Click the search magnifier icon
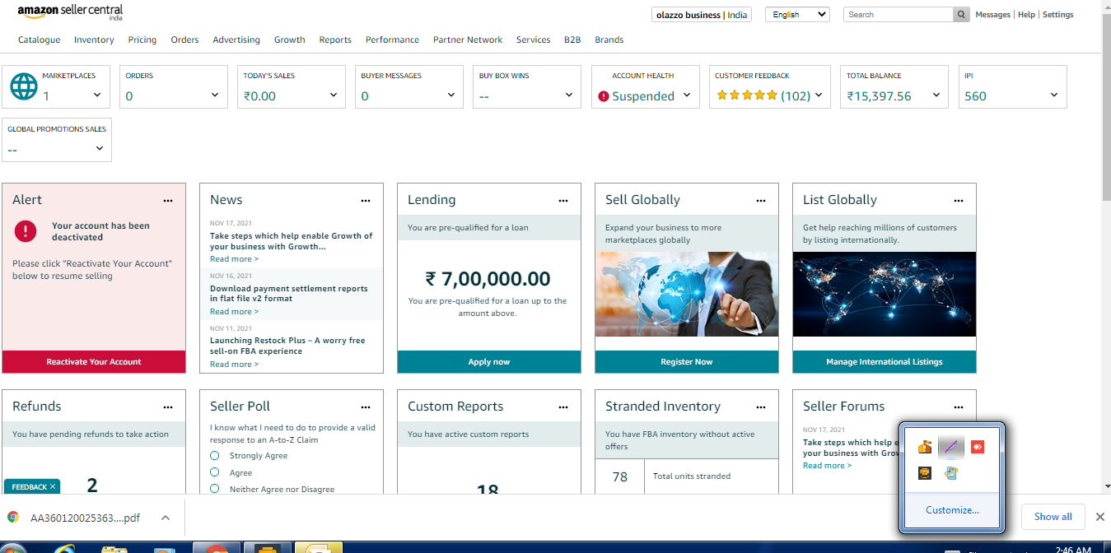Image resolution: width=1111 pixels, height=553 pixels. coord(961,15)
